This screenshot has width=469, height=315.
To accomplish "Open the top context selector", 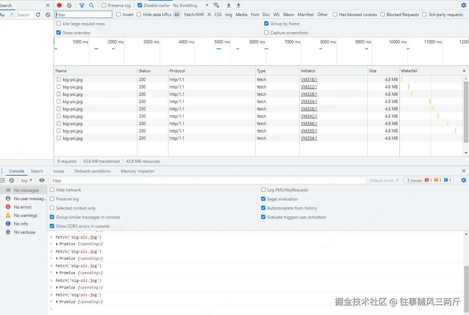I will [x=27, y=180].
